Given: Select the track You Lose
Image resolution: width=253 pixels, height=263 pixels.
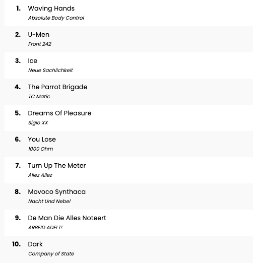Looking at the screenshot, I should pos(42,140).
